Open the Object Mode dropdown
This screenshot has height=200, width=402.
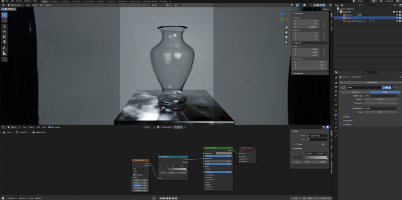pos(15,5)
